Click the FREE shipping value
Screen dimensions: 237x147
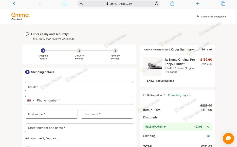pos(209,136)
